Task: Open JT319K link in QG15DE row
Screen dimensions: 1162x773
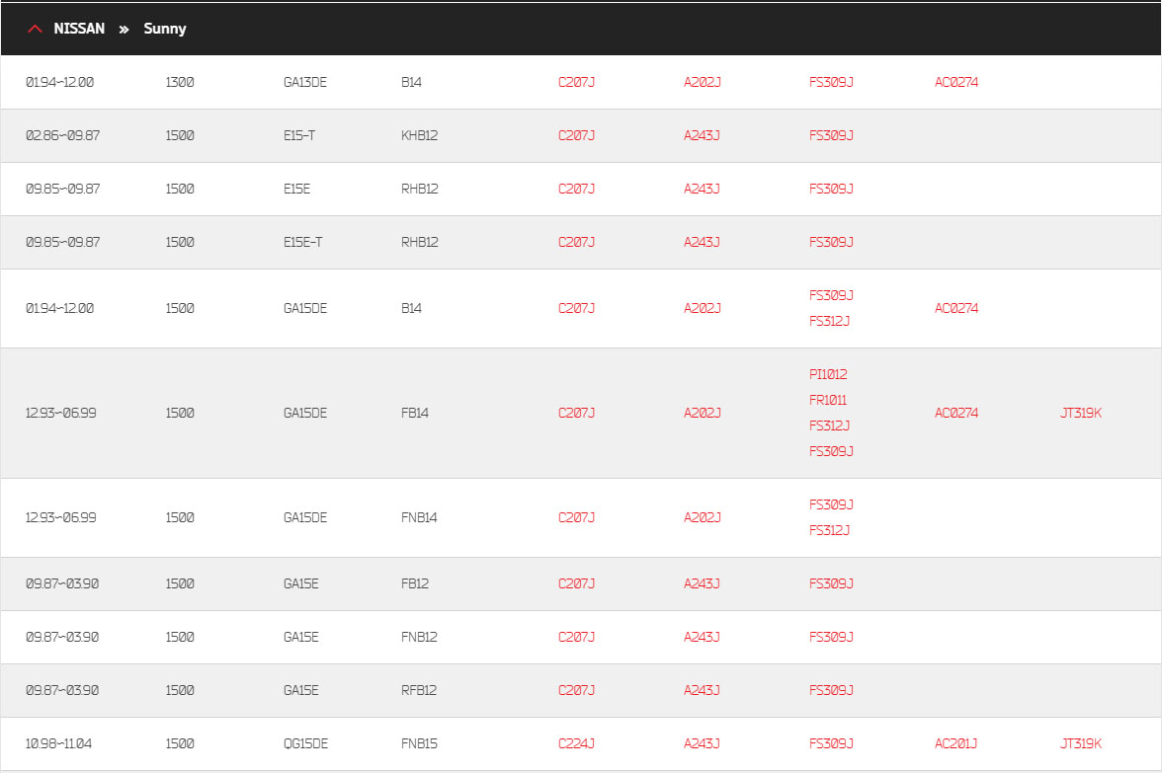Action: pos(1081,743)
